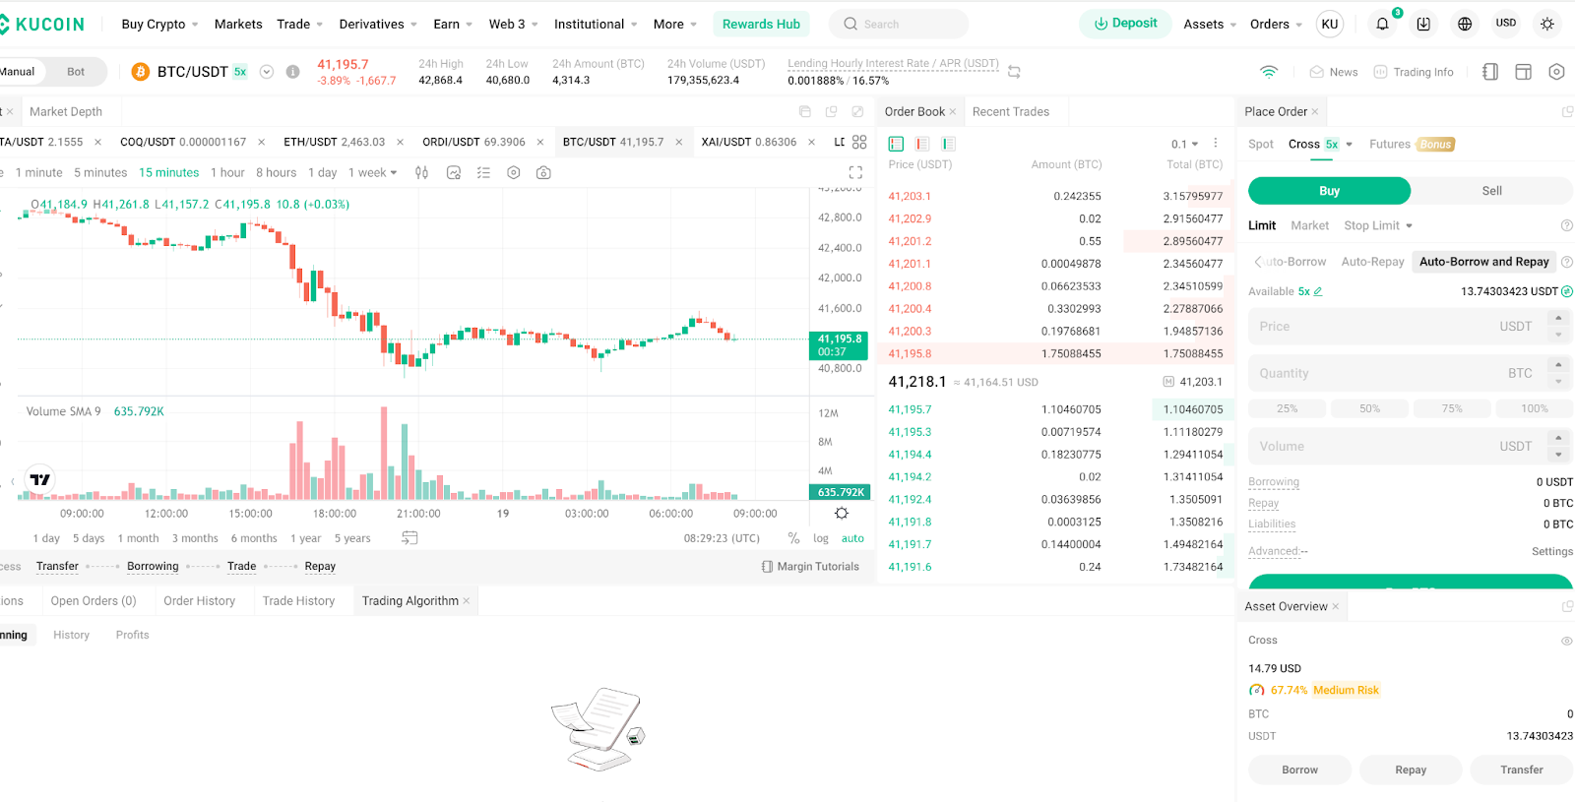Image resolution: width=1575 pixels, height=802 pixels.
Task: Show bids-only order book view
Action: pos(948,144)
